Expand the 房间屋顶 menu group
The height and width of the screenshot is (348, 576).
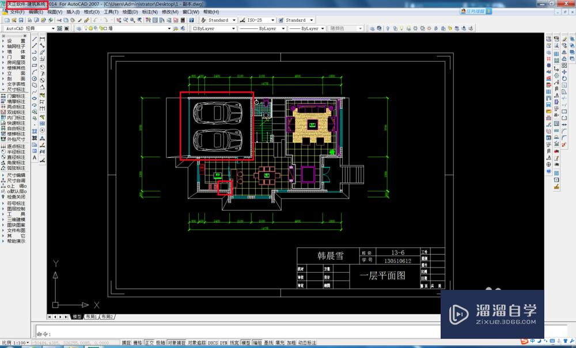(13, 62)
